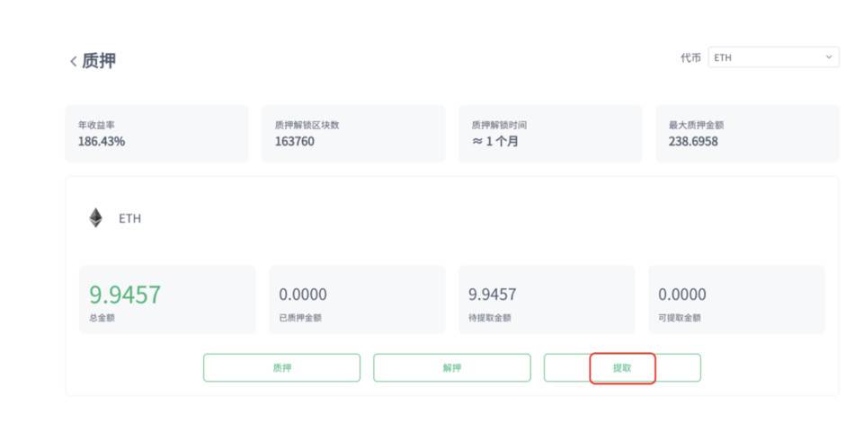Viewport: 863px width, 422px height.
Task: Select the 质押解锁区块数 163760 card
Action: point(353,134)
